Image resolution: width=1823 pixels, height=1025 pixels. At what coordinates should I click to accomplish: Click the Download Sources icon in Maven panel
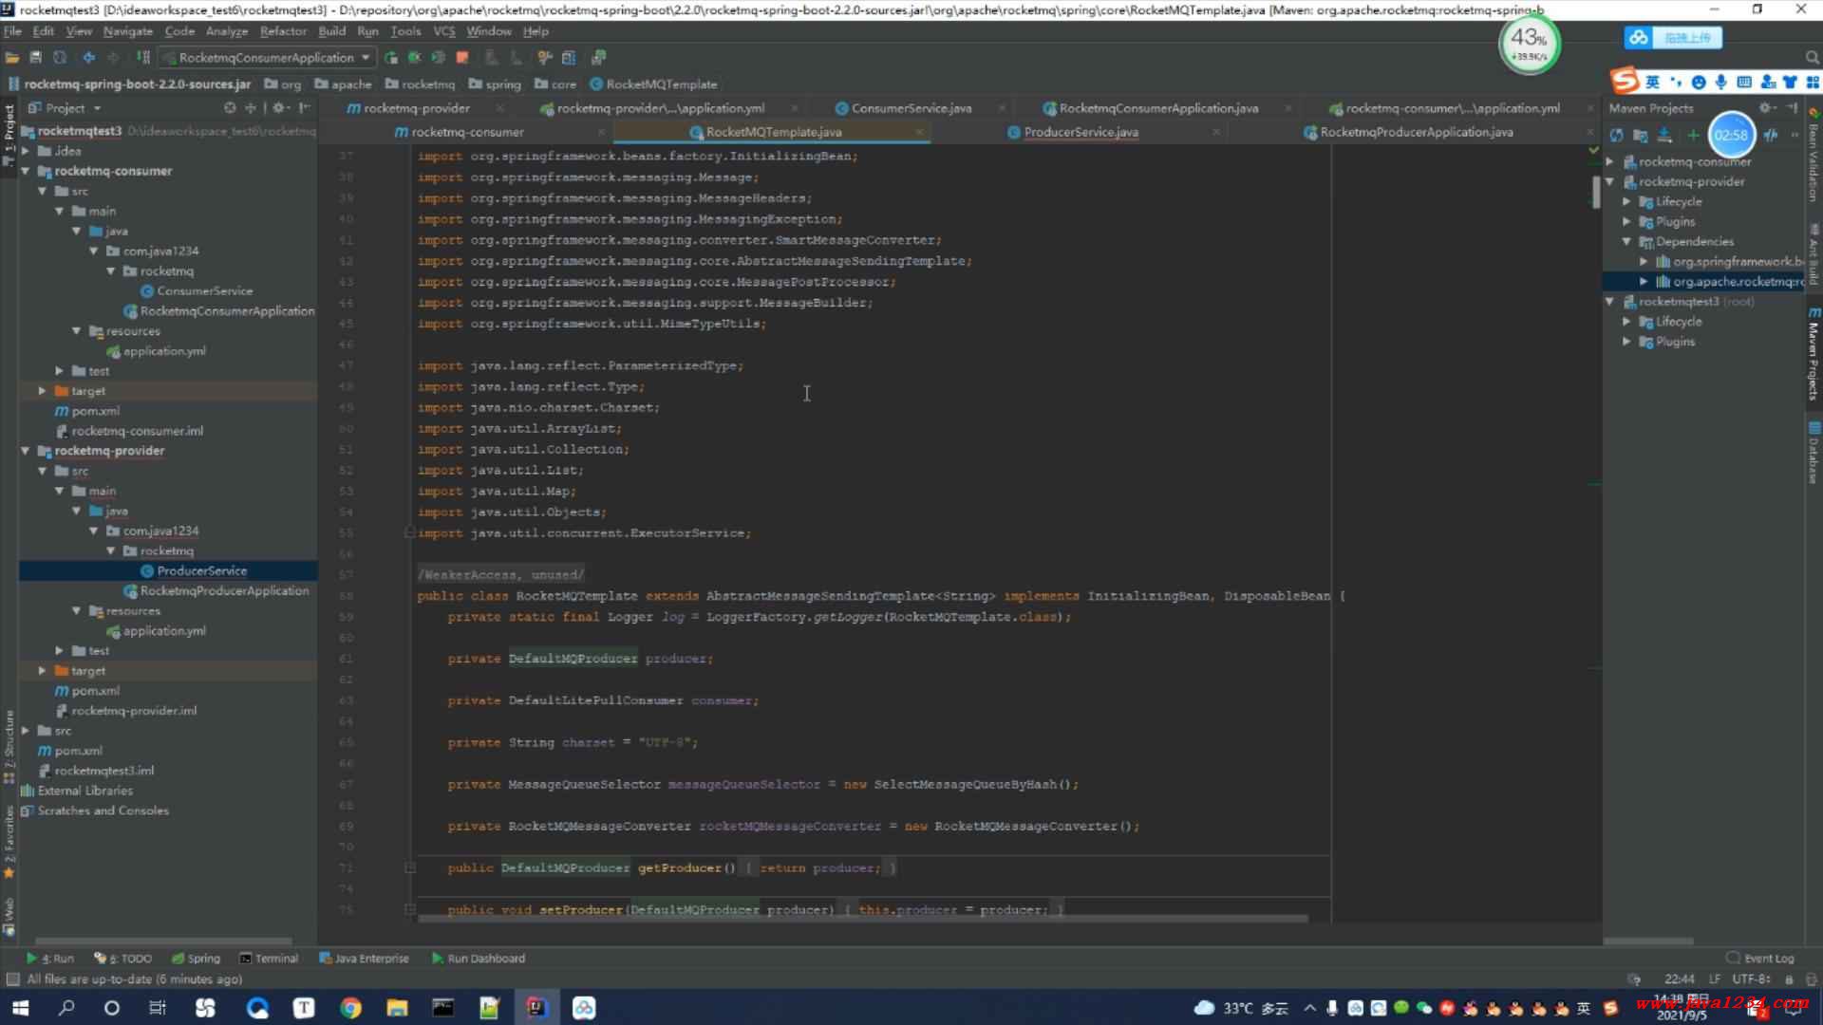pyautogui.click(x=1664, y=136)
